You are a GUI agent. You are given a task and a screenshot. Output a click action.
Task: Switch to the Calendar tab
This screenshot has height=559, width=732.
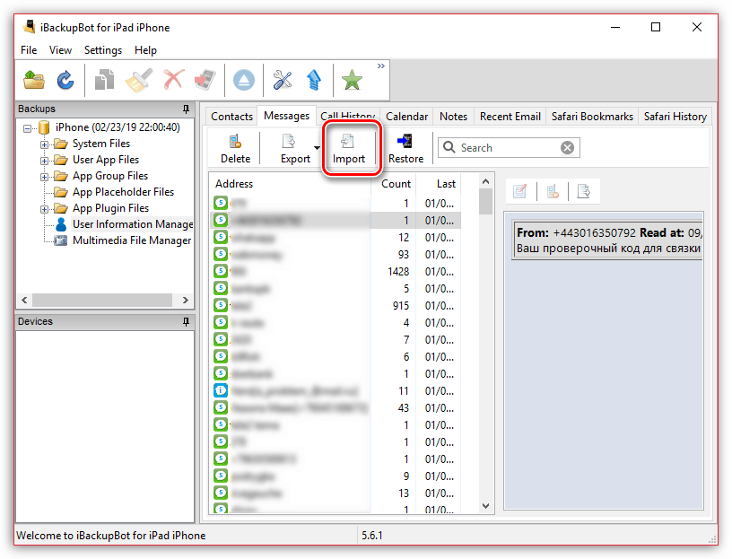406,117
